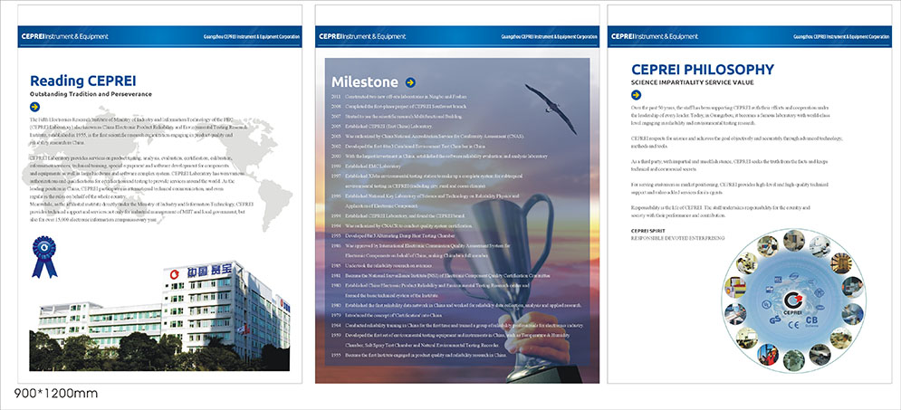
Task: Click the arrow icon beside the Milestone heading
Action: pyautogui.click(x=410, y=82)
